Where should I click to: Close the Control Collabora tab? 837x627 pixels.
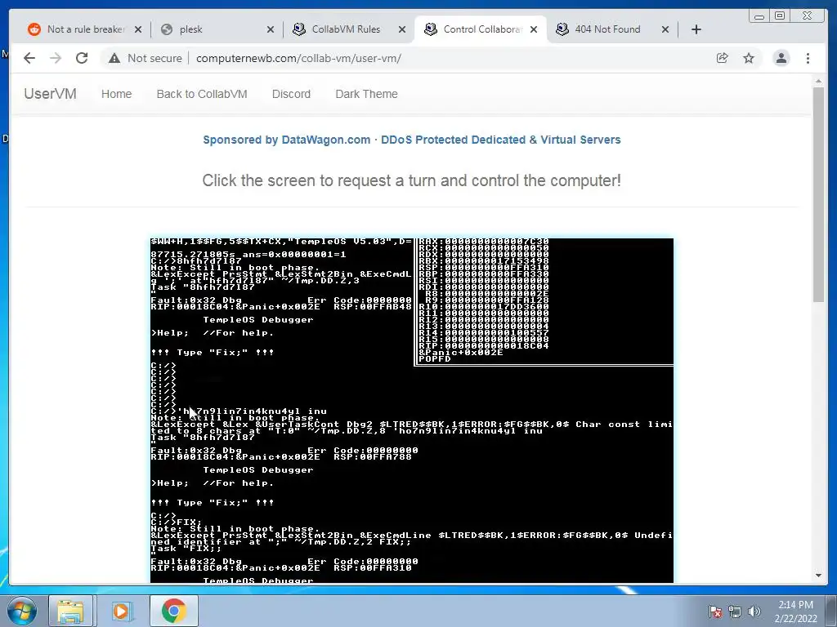[534, 30]
